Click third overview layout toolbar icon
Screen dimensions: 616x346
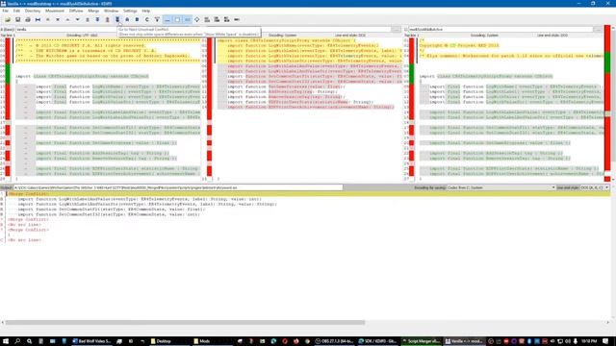point(227,19)
